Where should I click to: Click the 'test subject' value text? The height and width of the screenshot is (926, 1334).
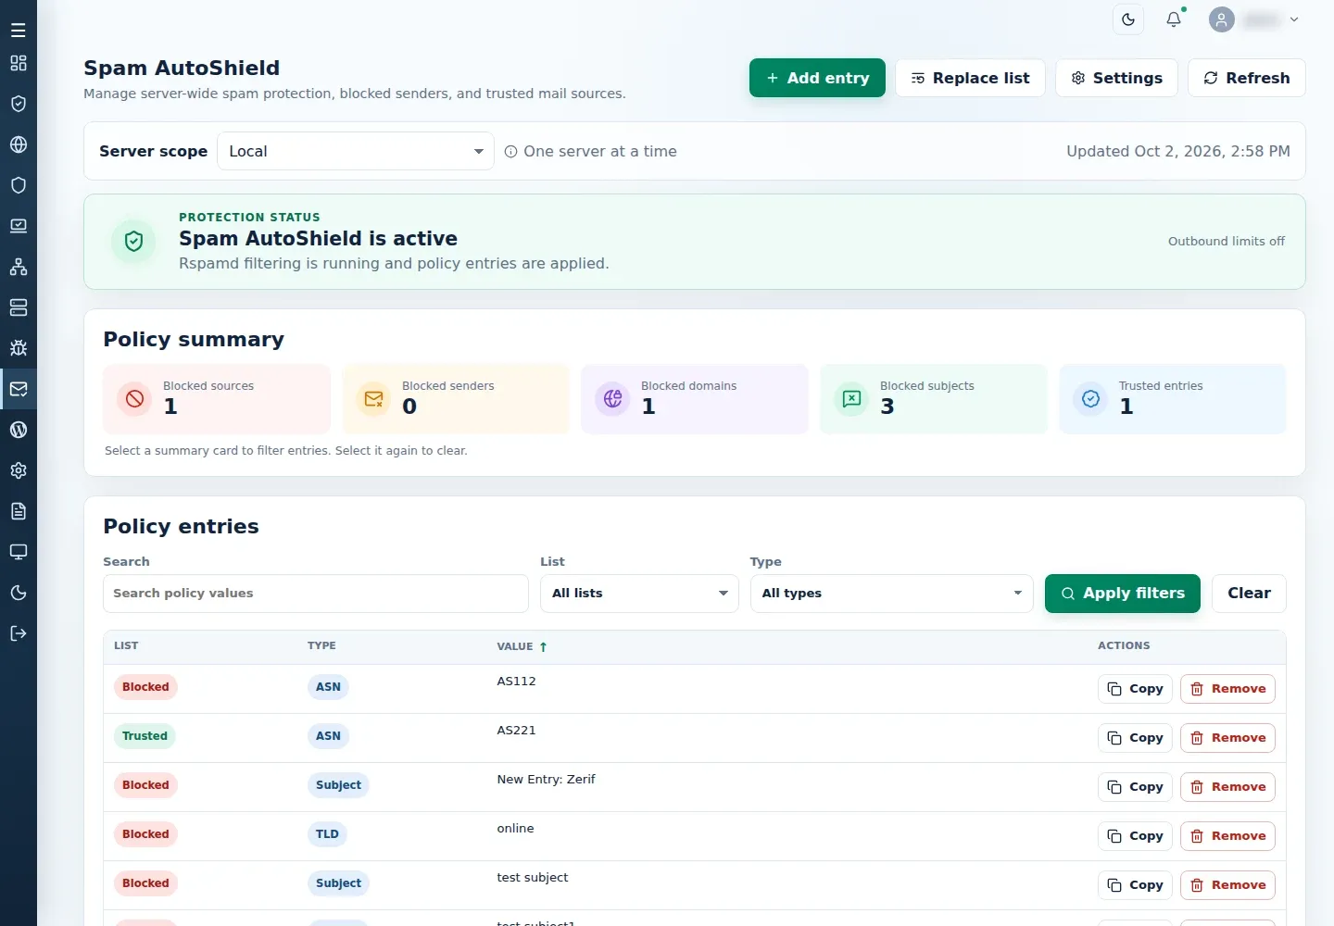click(533, 878)
